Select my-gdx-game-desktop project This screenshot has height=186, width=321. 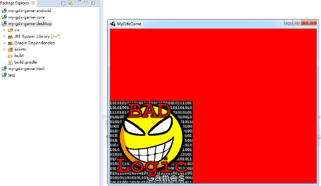click(x=30, y=24)
